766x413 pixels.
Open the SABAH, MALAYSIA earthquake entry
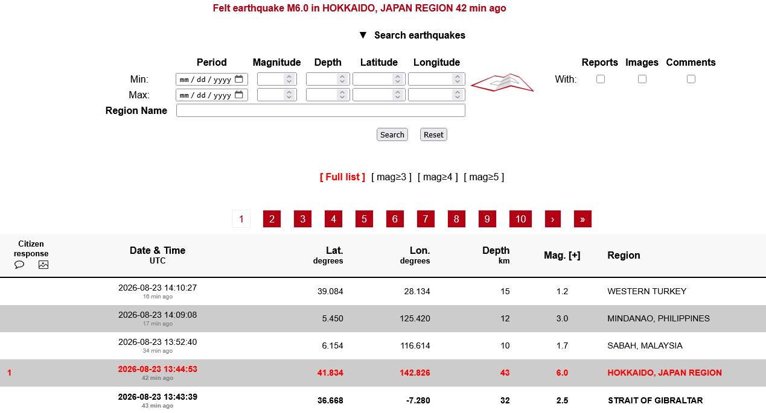tap(645, 345)
